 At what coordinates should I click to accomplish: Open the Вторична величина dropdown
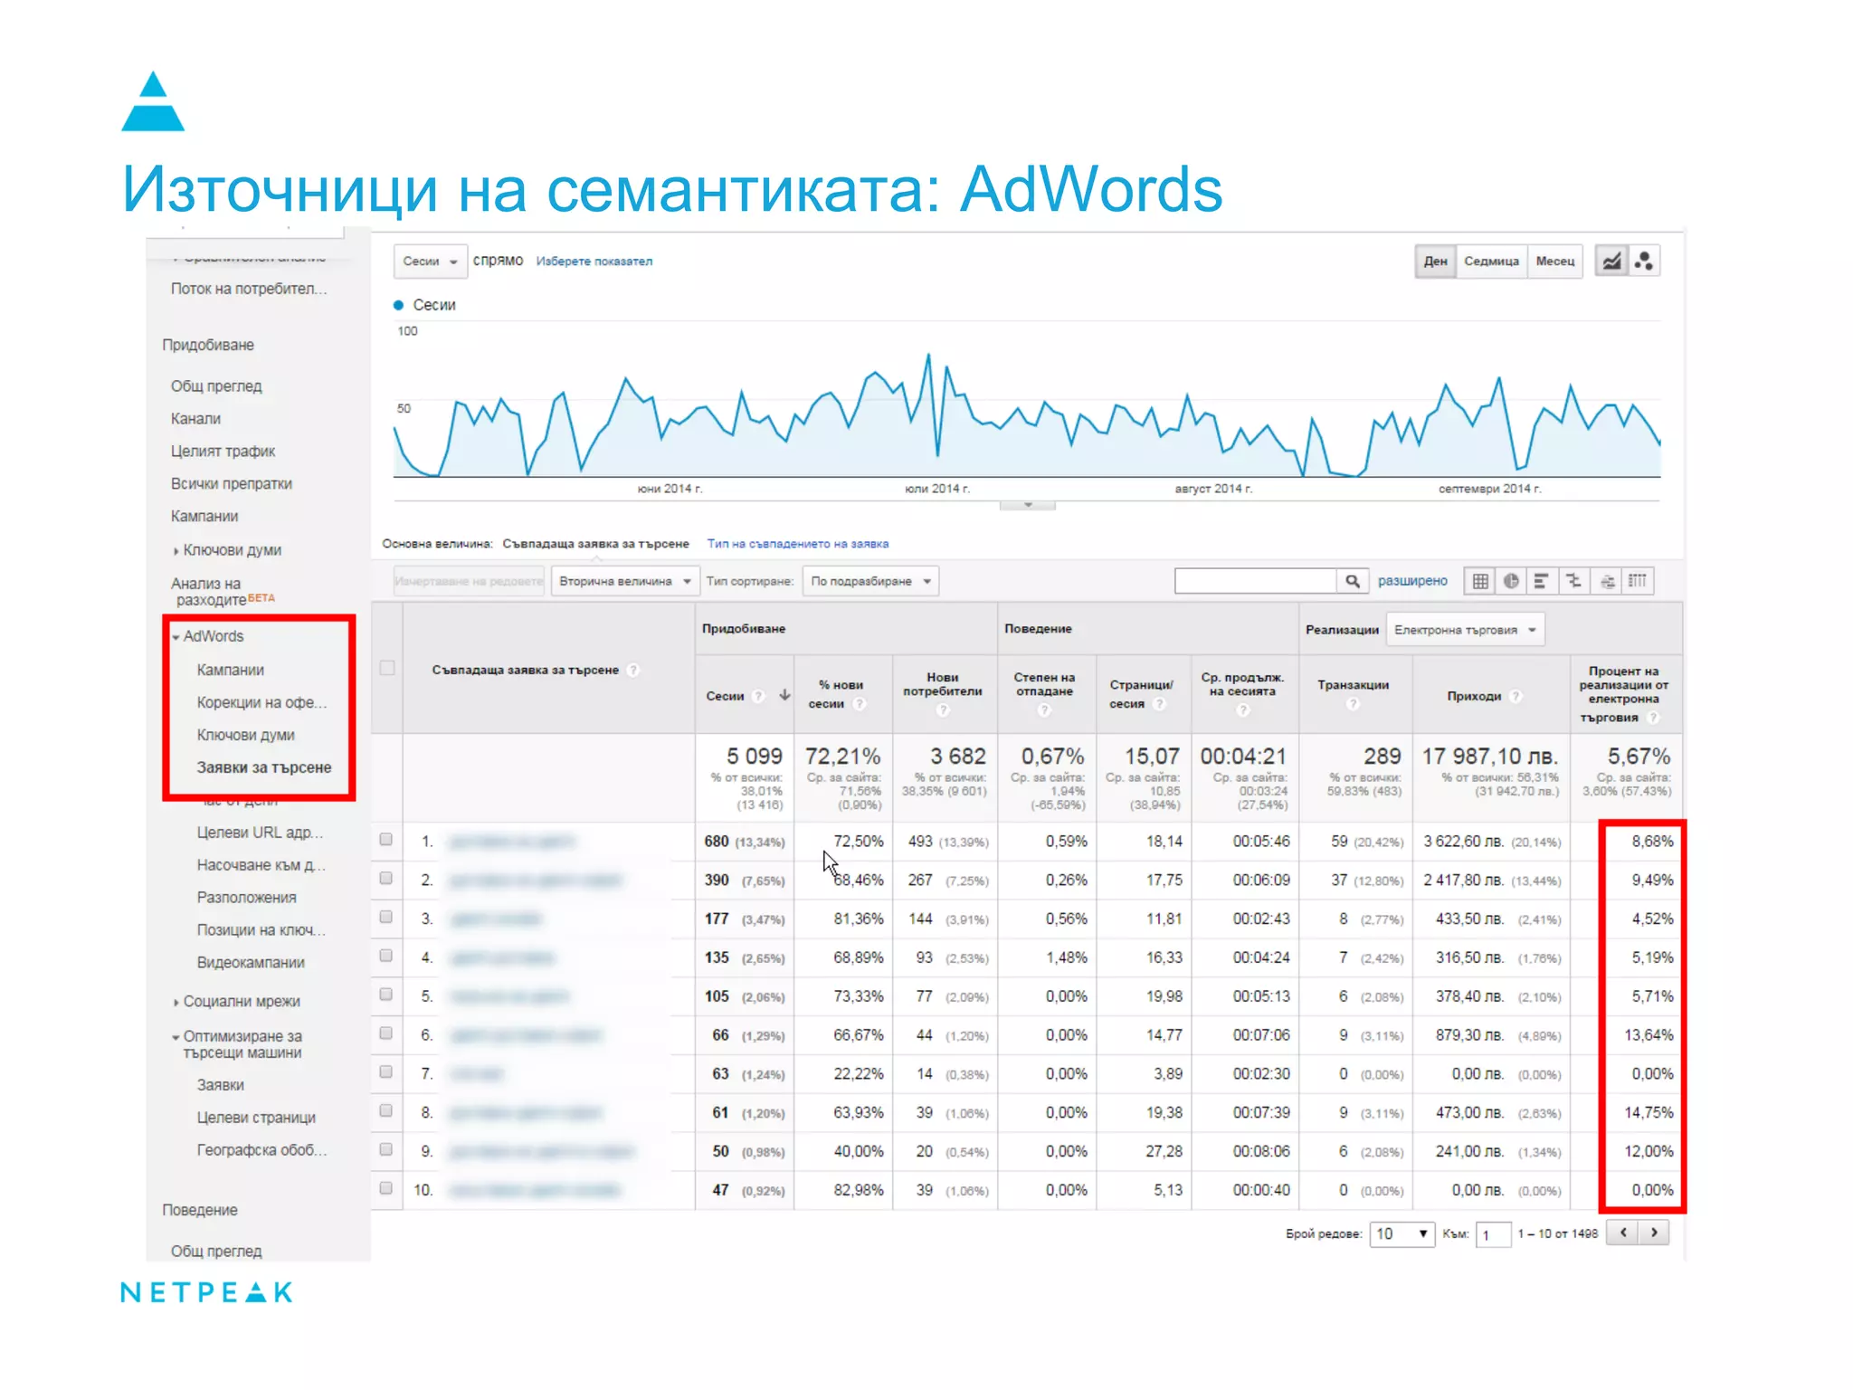click(x=624, y=581)
